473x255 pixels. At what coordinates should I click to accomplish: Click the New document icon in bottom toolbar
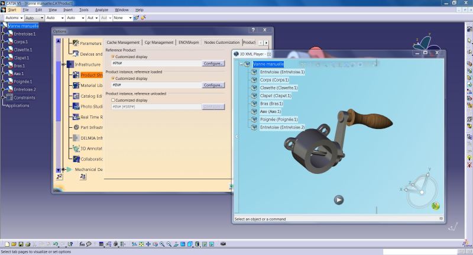(7, 244)
